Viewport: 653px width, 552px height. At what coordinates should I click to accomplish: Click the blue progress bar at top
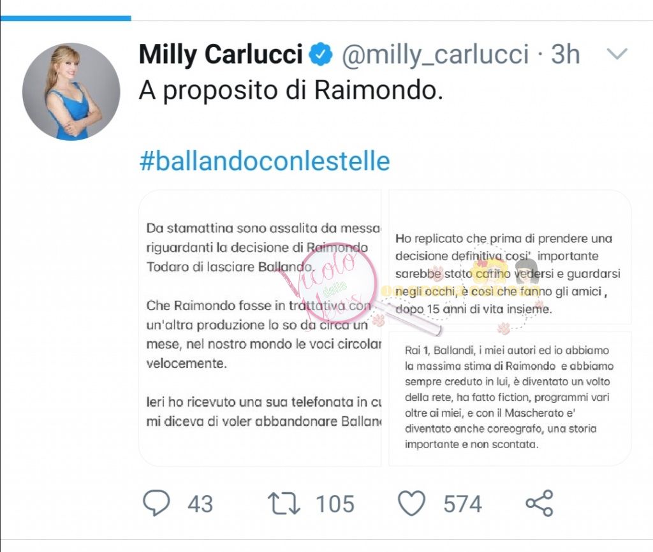[66, 18]
